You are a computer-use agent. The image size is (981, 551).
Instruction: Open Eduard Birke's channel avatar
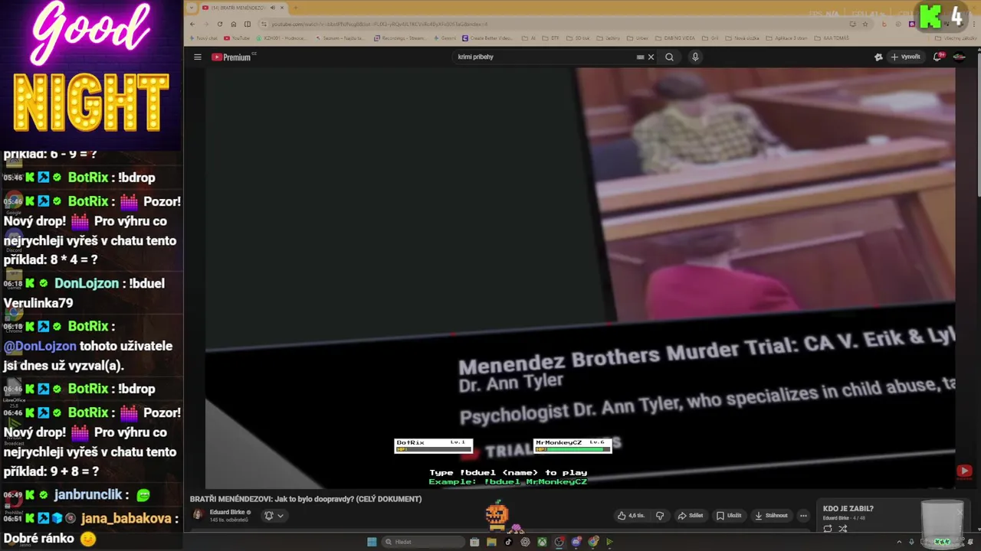(x=198, y=515)
